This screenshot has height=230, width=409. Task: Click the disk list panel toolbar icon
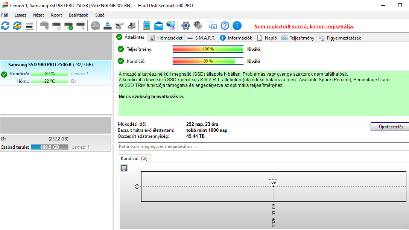point(29,26)
